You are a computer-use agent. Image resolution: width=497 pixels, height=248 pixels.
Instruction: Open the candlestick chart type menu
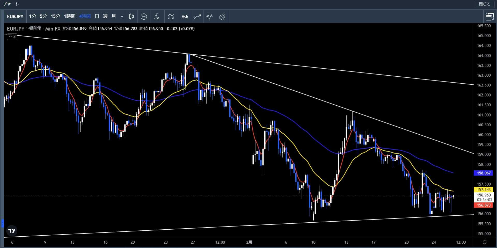131,17
